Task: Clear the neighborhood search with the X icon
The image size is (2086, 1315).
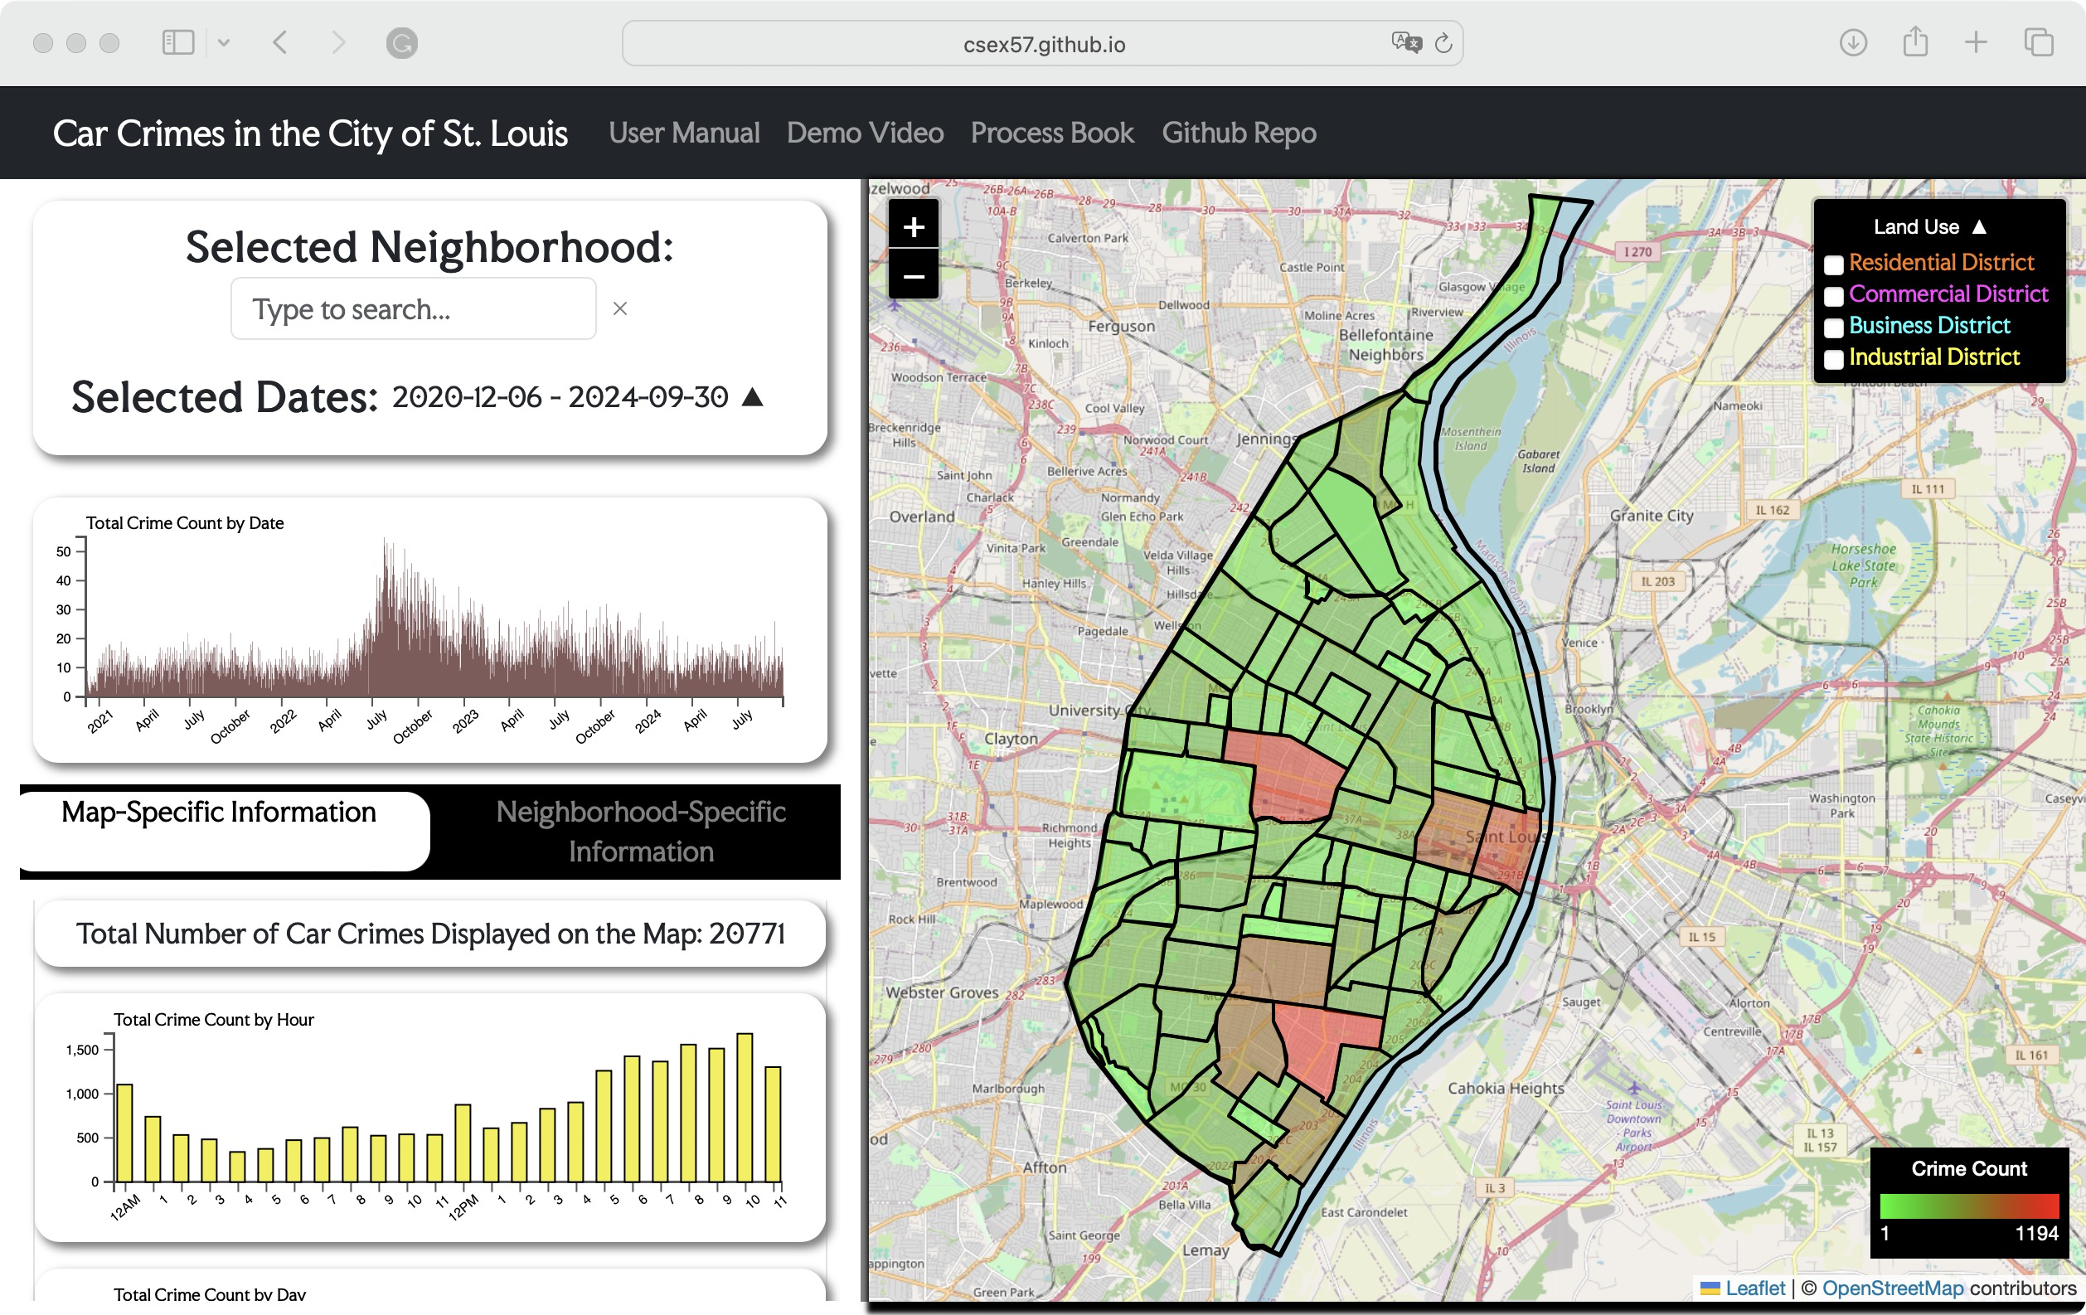Action: click(619, 308)
